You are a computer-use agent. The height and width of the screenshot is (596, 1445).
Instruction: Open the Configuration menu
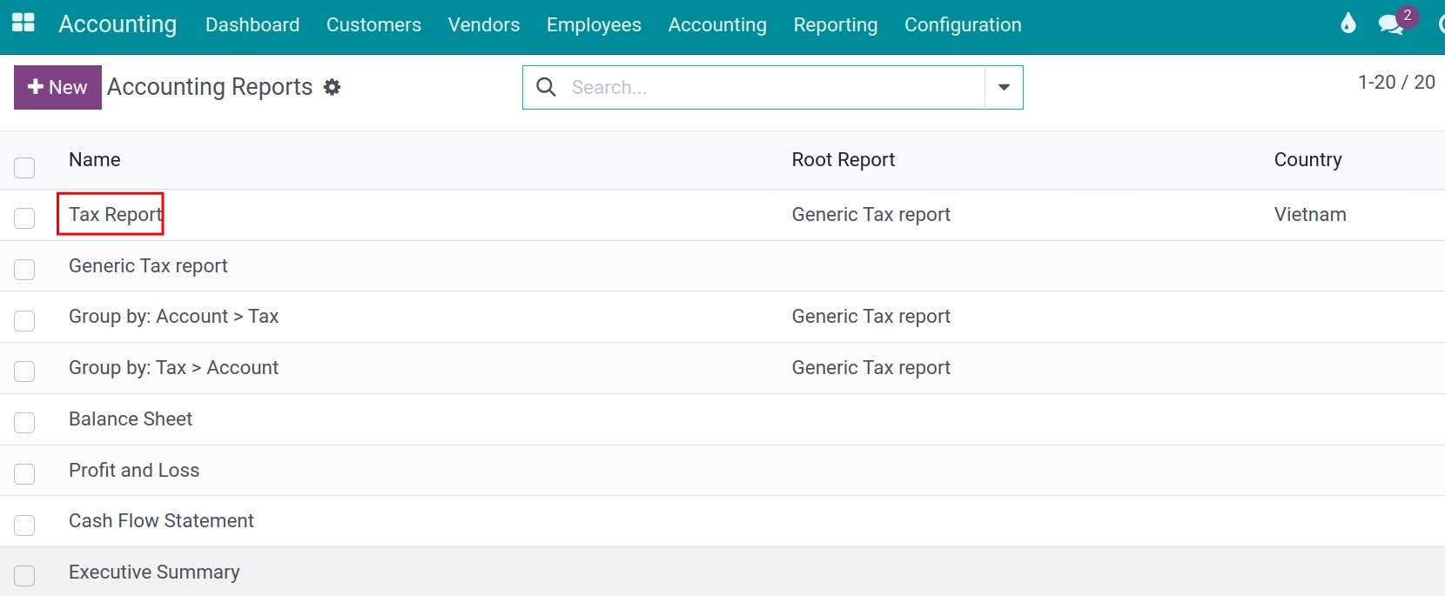tap(963, 24)
